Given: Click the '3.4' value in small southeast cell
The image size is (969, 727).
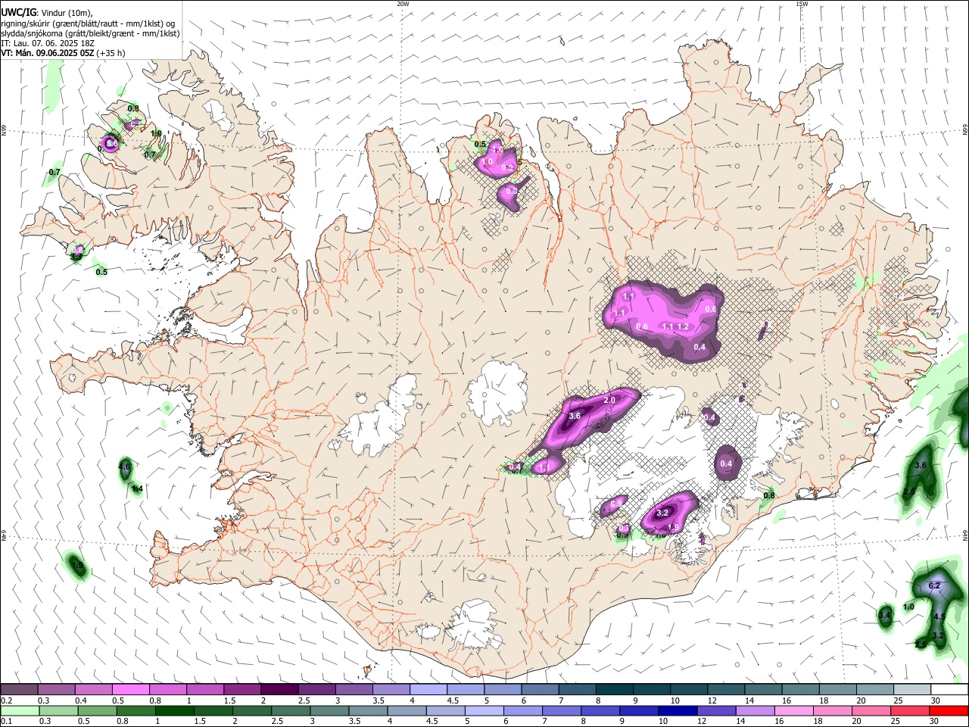Looking at the screenshot, I should [885, 615].
